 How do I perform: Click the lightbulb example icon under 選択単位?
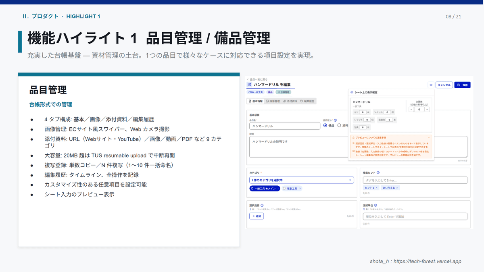363,209
